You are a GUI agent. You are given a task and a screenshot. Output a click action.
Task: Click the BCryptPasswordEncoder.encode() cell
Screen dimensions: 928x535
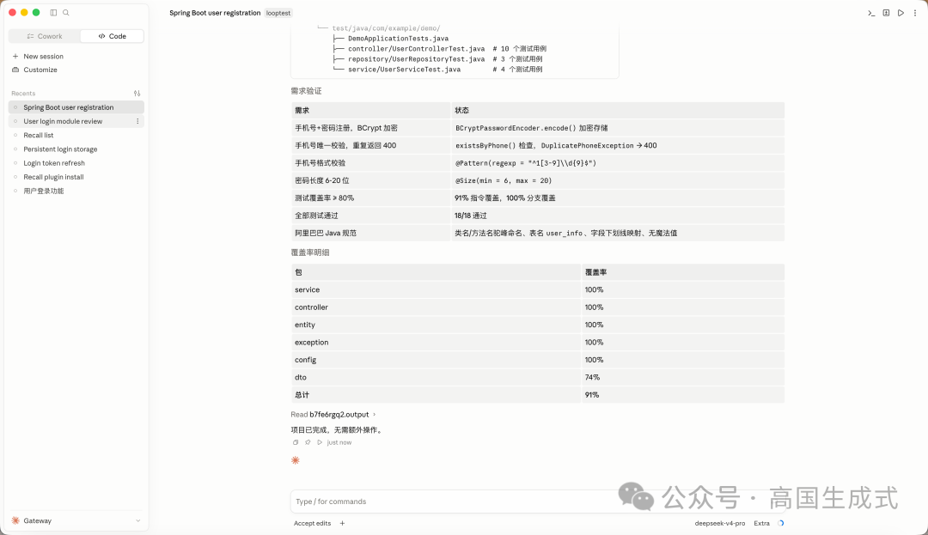[617, 128]
